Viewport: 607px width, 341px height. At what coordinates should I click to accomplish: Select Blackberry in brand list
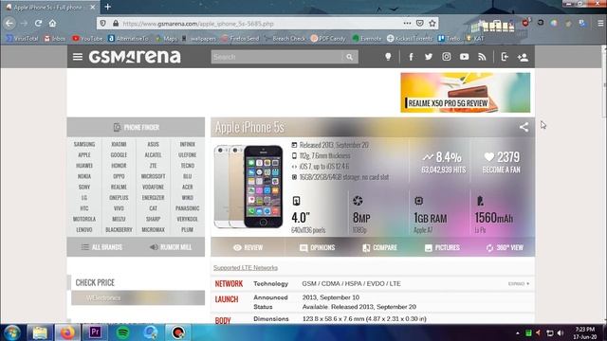click(119, 229)
